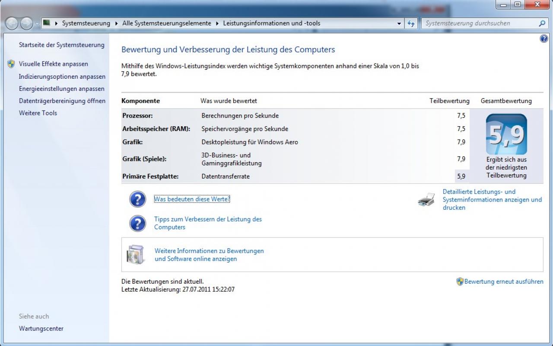The height and width of the screenshot is (346, 553).
Task: Click question icon beside Was bedeuten diese Werte
Action: tap(137, 199)
